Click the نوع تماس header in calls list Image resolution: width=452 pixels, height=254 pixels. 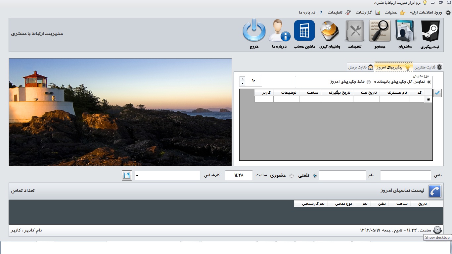pos(341,204)
